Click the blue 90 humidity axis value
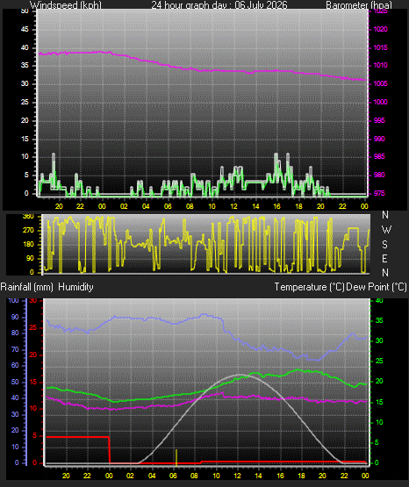The image size is (409, 487). (x=15, y=317)
